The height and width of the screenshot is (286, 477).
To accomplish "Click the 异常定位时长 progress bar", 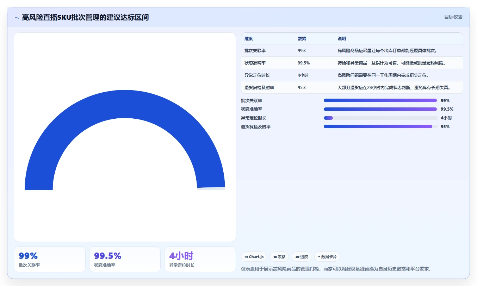I will (380, 118).
